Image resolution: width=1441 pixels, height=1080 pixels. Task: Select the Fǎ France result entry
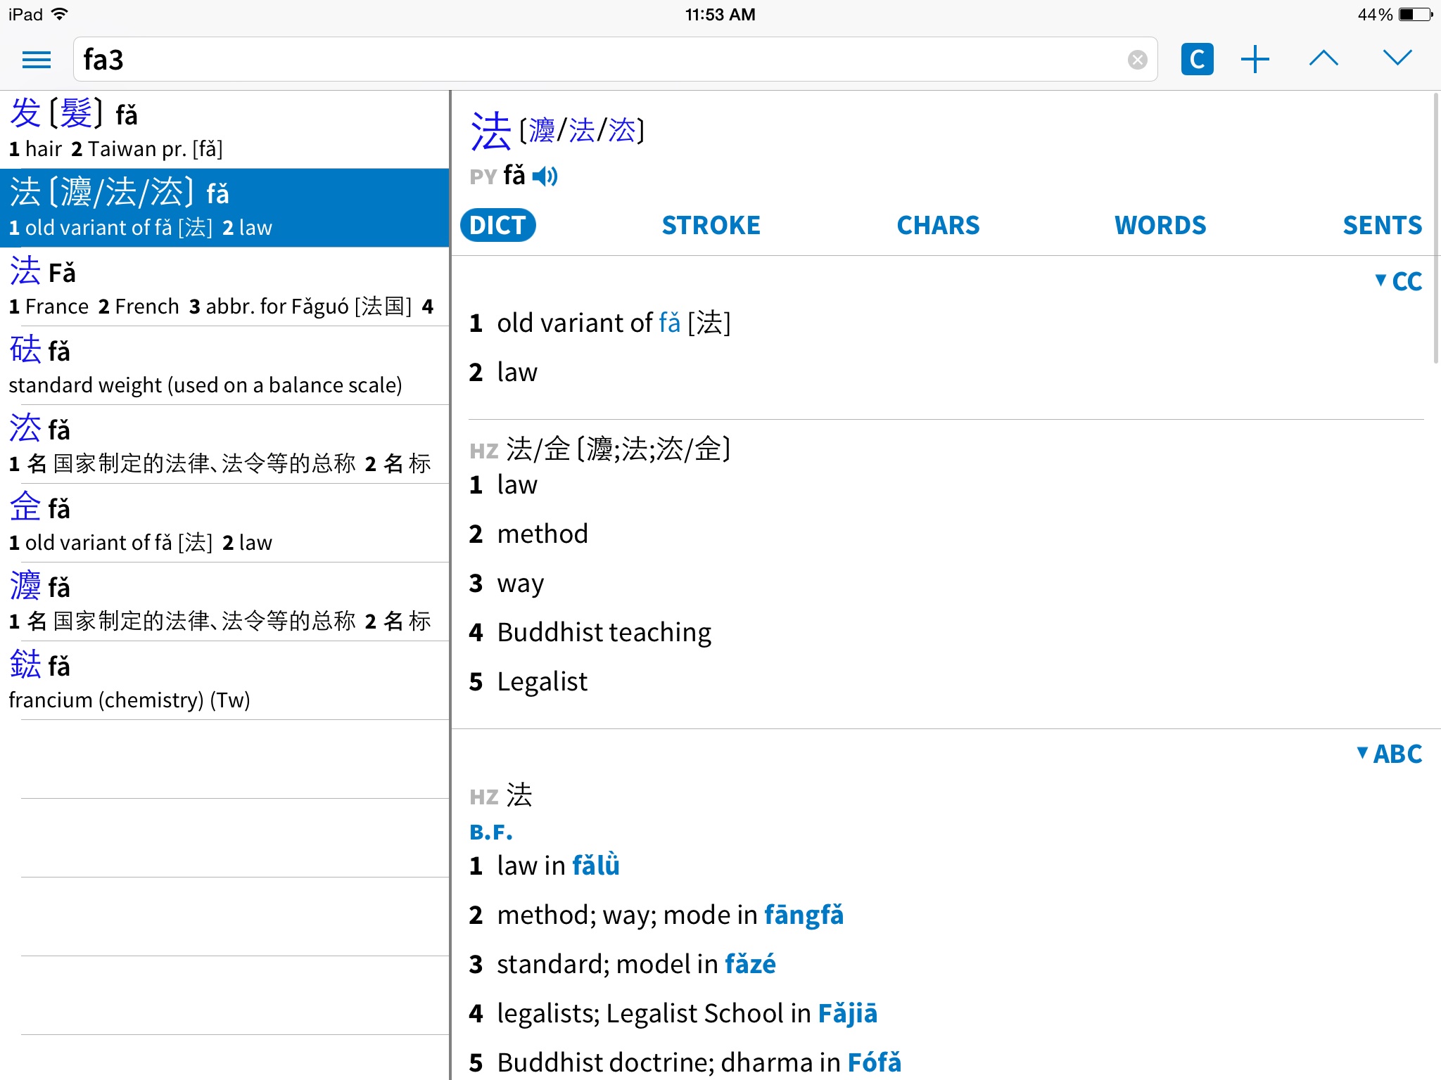pyautogui.click(x=224, y=287)
